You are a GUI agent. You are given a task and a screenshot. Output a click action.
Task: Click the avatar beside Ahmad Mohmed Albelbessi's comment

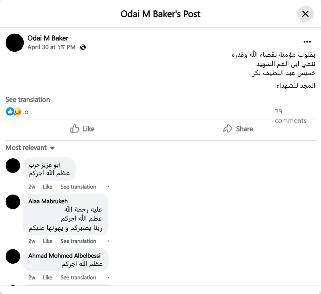coord(13,256)
